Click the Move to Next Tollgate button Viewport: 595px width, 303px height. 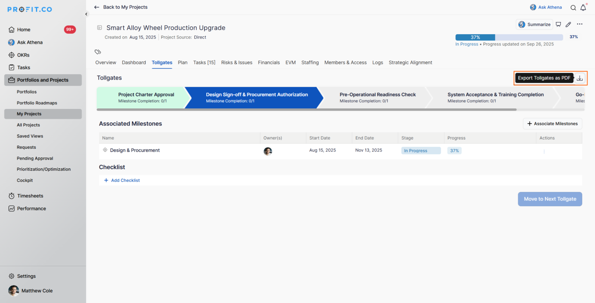(549, 199)
